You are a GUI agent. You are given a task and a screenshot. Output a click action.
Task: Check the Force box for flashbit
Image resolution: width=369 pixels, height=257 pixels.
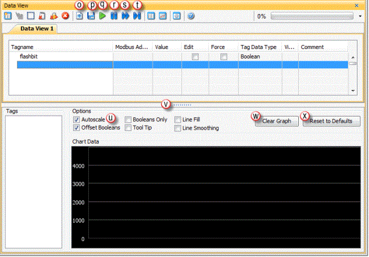[223, 57]
